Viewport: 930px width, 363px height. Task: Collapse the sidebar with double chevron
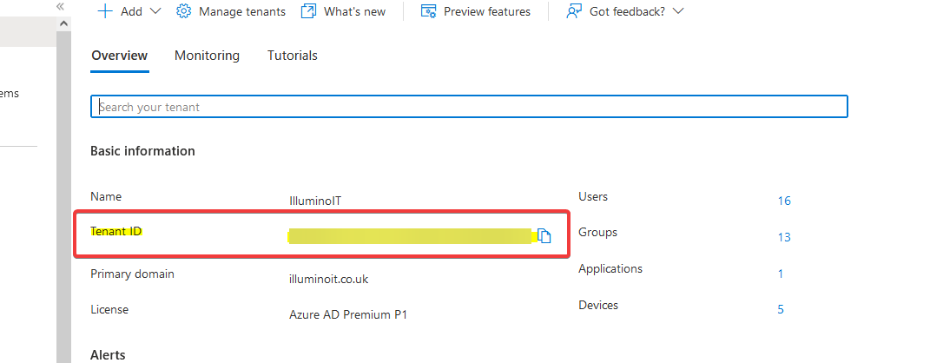[x=60, y=7]
